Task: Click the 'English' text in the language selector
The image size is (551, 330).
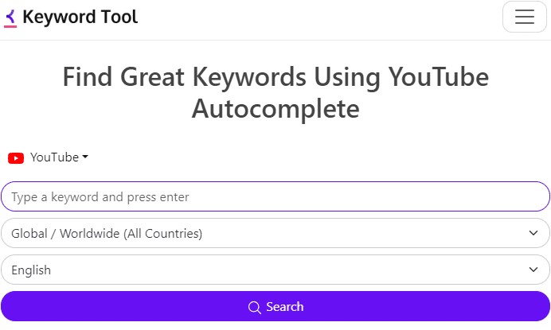Action: [x=31, y=270]
